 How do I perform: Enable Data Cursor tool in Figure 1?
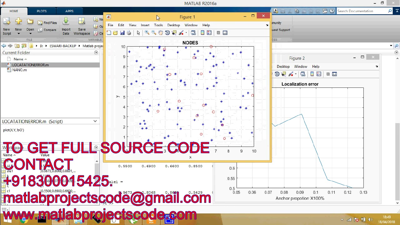click(174, 33)
